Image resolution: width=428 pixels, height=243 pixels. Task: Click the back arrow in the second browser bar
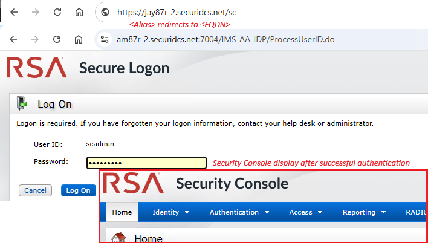(15, 39)
